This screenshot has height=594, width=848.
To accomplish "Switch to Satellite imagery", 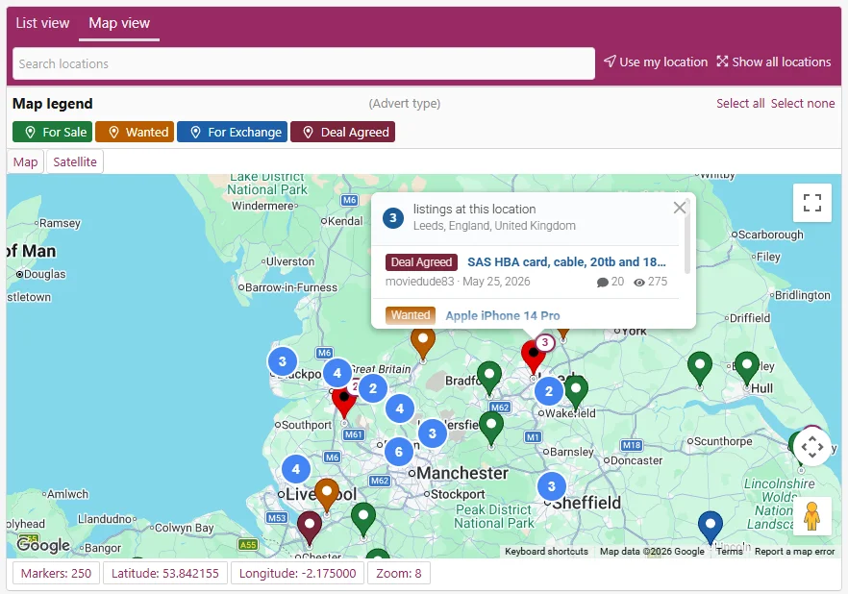I will click(75, 161).
